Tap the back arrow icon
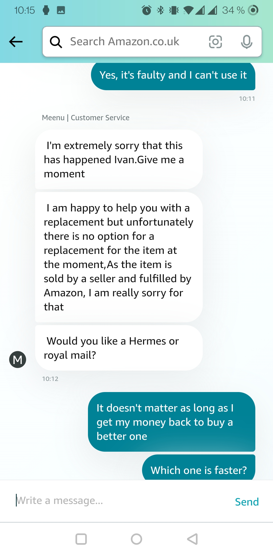The image size is (273, 556). click(x=16, y=42)
